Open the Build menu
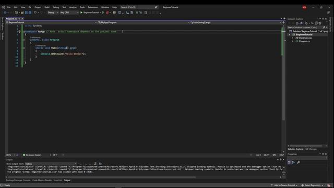The image size is (334, 188). click(x=47, y=7)
